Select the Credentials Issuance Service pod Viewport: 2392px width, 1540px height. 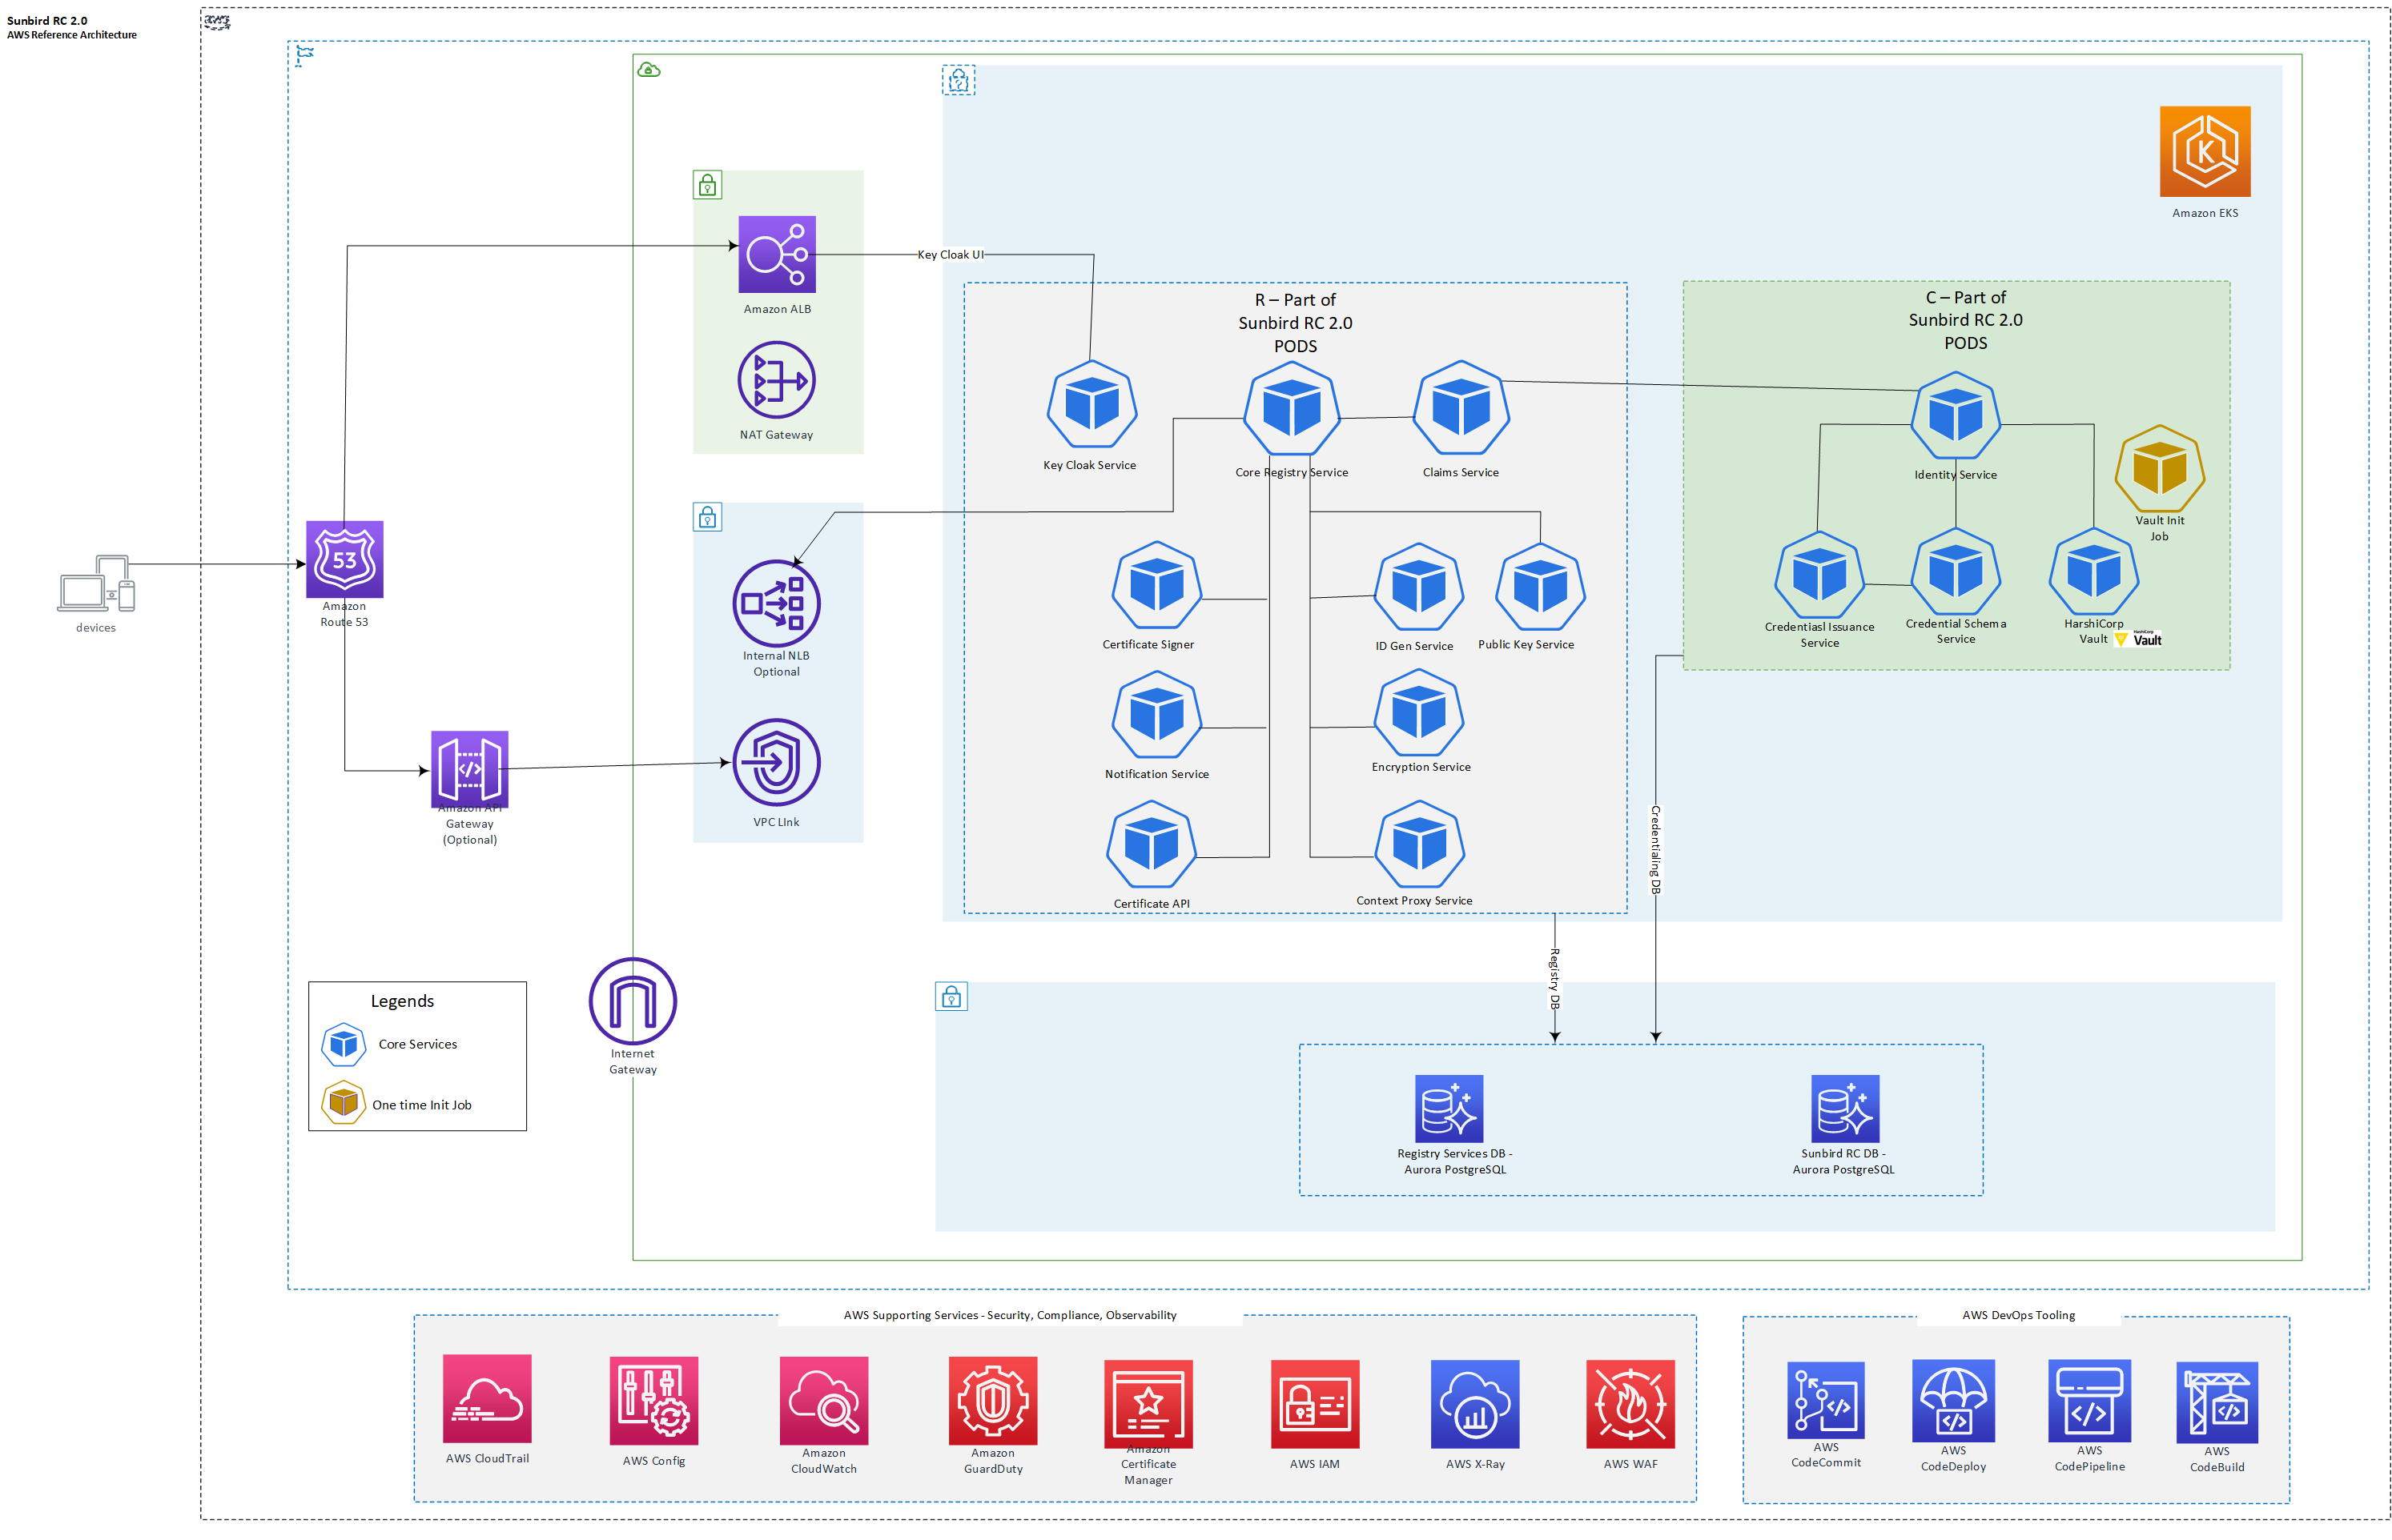point(1819,576)
